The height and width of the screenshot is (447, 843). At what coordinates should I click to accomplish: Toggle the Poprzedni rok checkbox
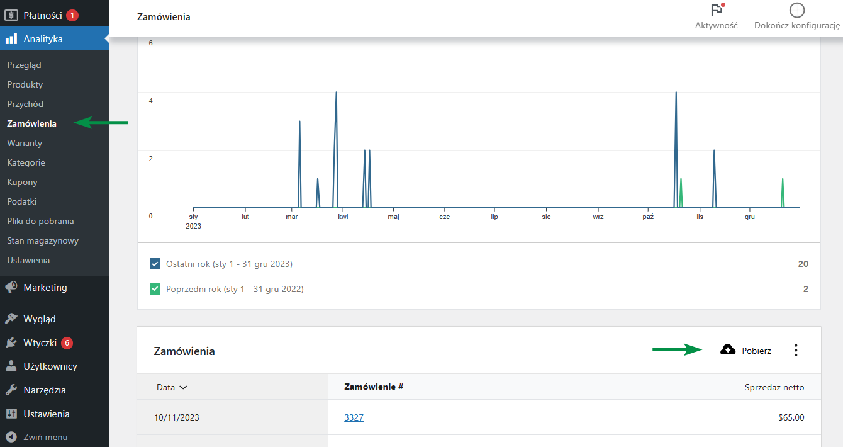click(x=155, y=290)
